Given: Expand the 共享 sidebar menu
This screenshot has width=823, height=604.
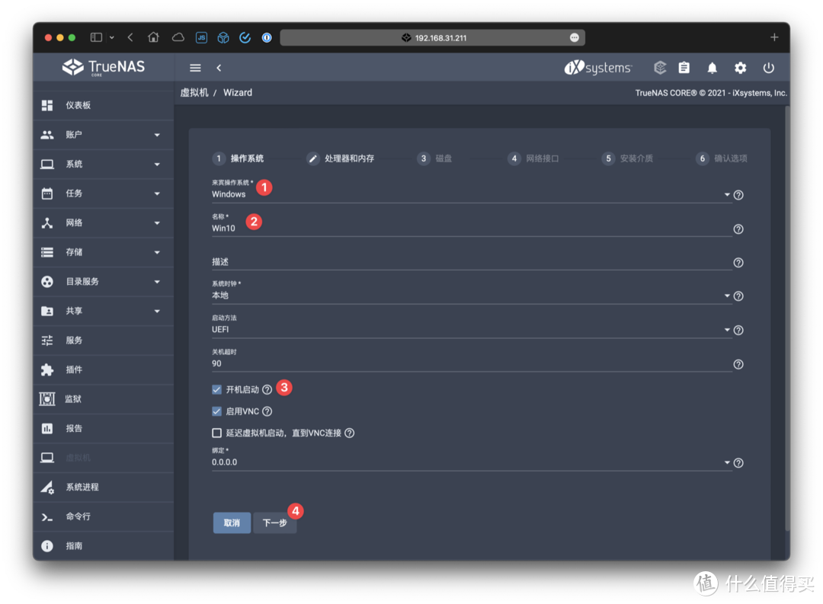Looking at the screenshot, I should click(104, 312).
